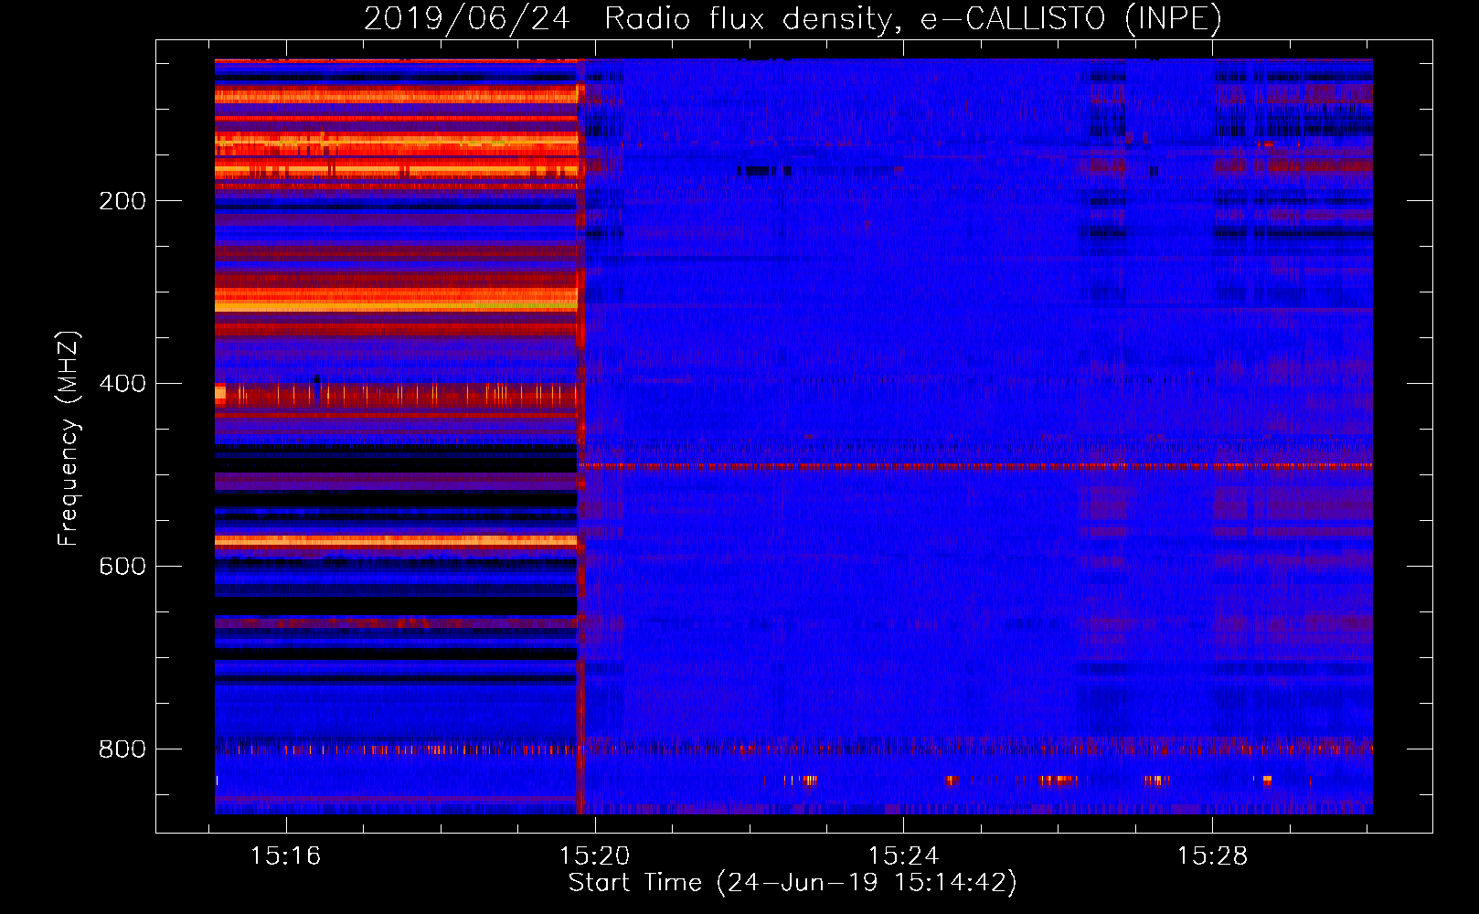Click the 600 frequency tick label
Screen dimensions: 1479x914
click(122, 567)
